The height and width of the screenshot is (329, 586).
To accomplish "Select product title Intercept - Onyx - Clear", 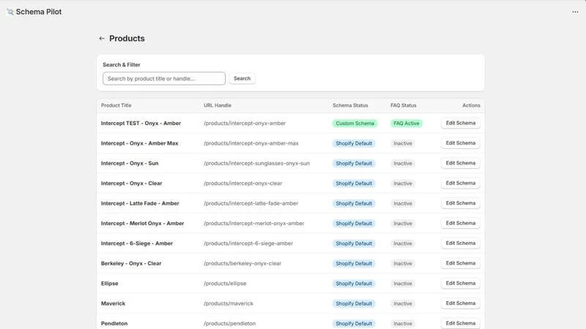I will [132, 184].
